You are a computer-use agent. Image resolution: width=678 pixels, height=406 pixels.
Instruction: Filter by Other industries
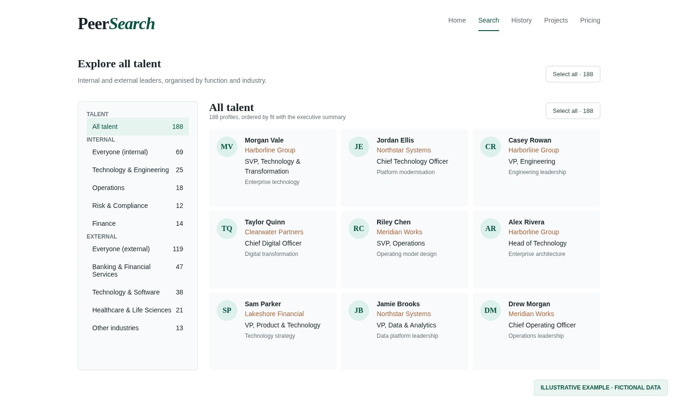click(137, 328)
